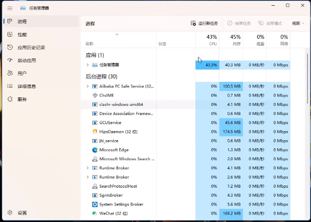311x222 pixels.
Task: Select the jhi_service process name
Action: pyautogui.click(x=109, y=141)
